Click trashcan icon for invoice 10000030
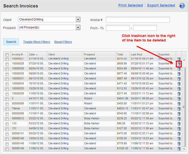 [179, 74]
